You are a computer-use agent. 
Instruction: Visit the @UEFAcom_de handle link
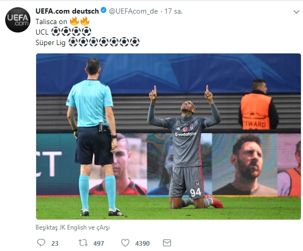click(133, 11)
